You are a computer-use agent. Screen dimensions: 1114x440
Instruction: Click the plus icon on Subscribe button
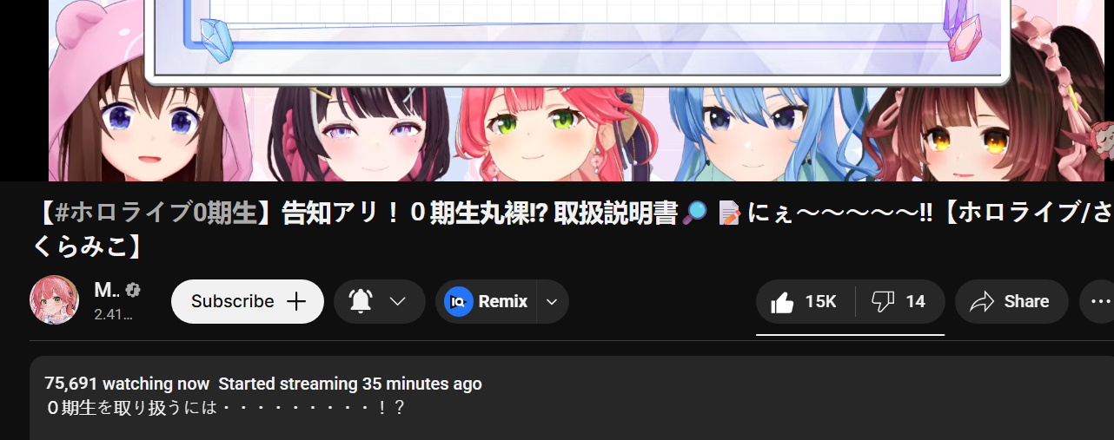coord(296,301)
